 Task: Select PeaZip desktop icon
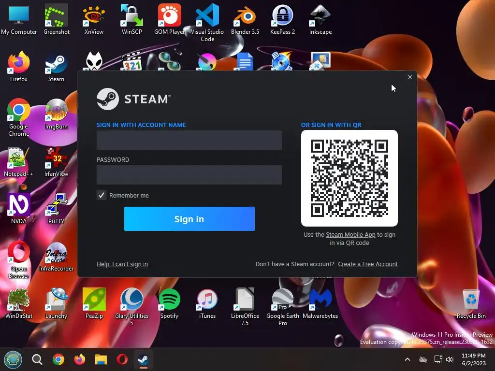pyautogui.click(x=94, y=303)
